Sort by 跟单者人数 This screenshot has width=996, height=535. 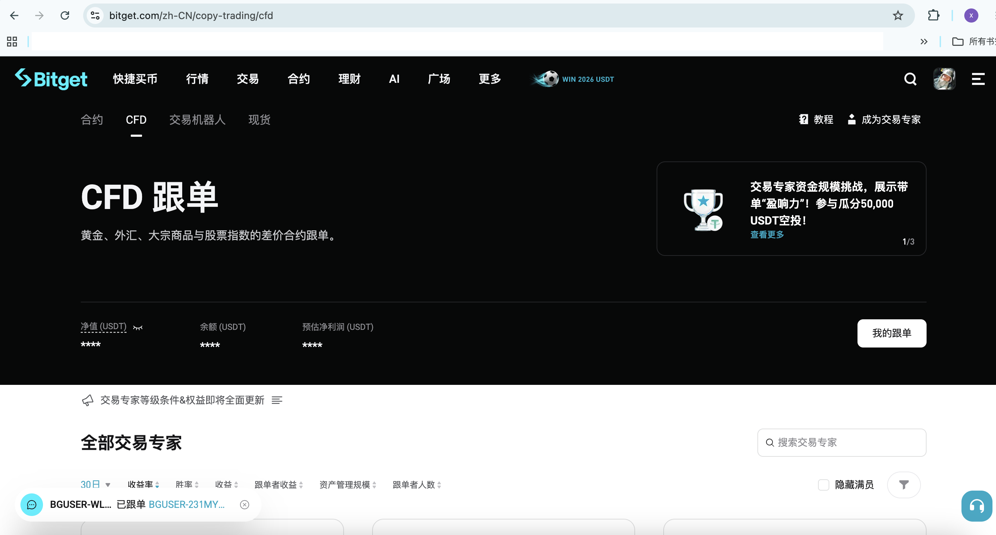(x=417, y=485)
